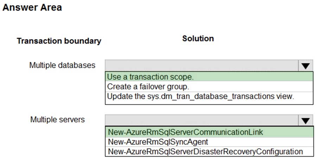Click the "Multiple databases" row label
Viewport: 319px width, 163px height.
point(62,65)
